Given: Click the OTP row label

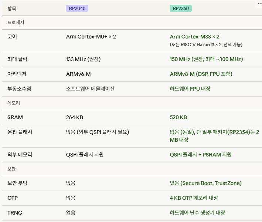Looking at the screenshot, I should [x=13, y=198].
